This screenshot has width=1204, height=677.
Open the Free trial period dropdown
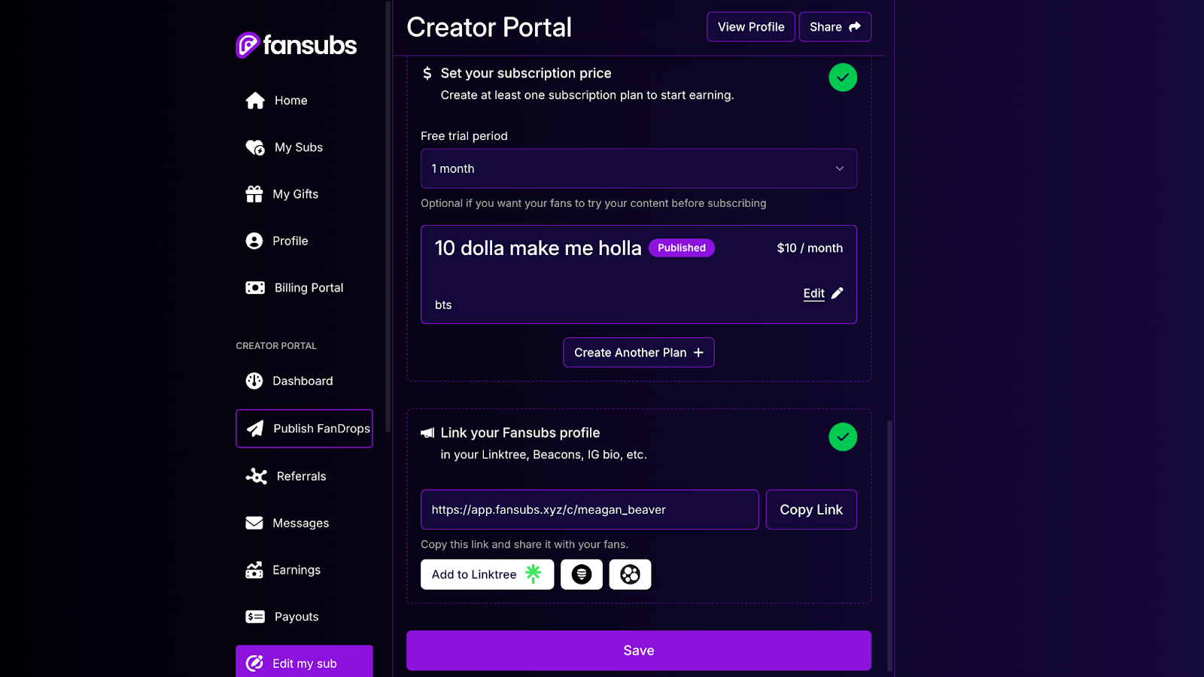point(638,168)
